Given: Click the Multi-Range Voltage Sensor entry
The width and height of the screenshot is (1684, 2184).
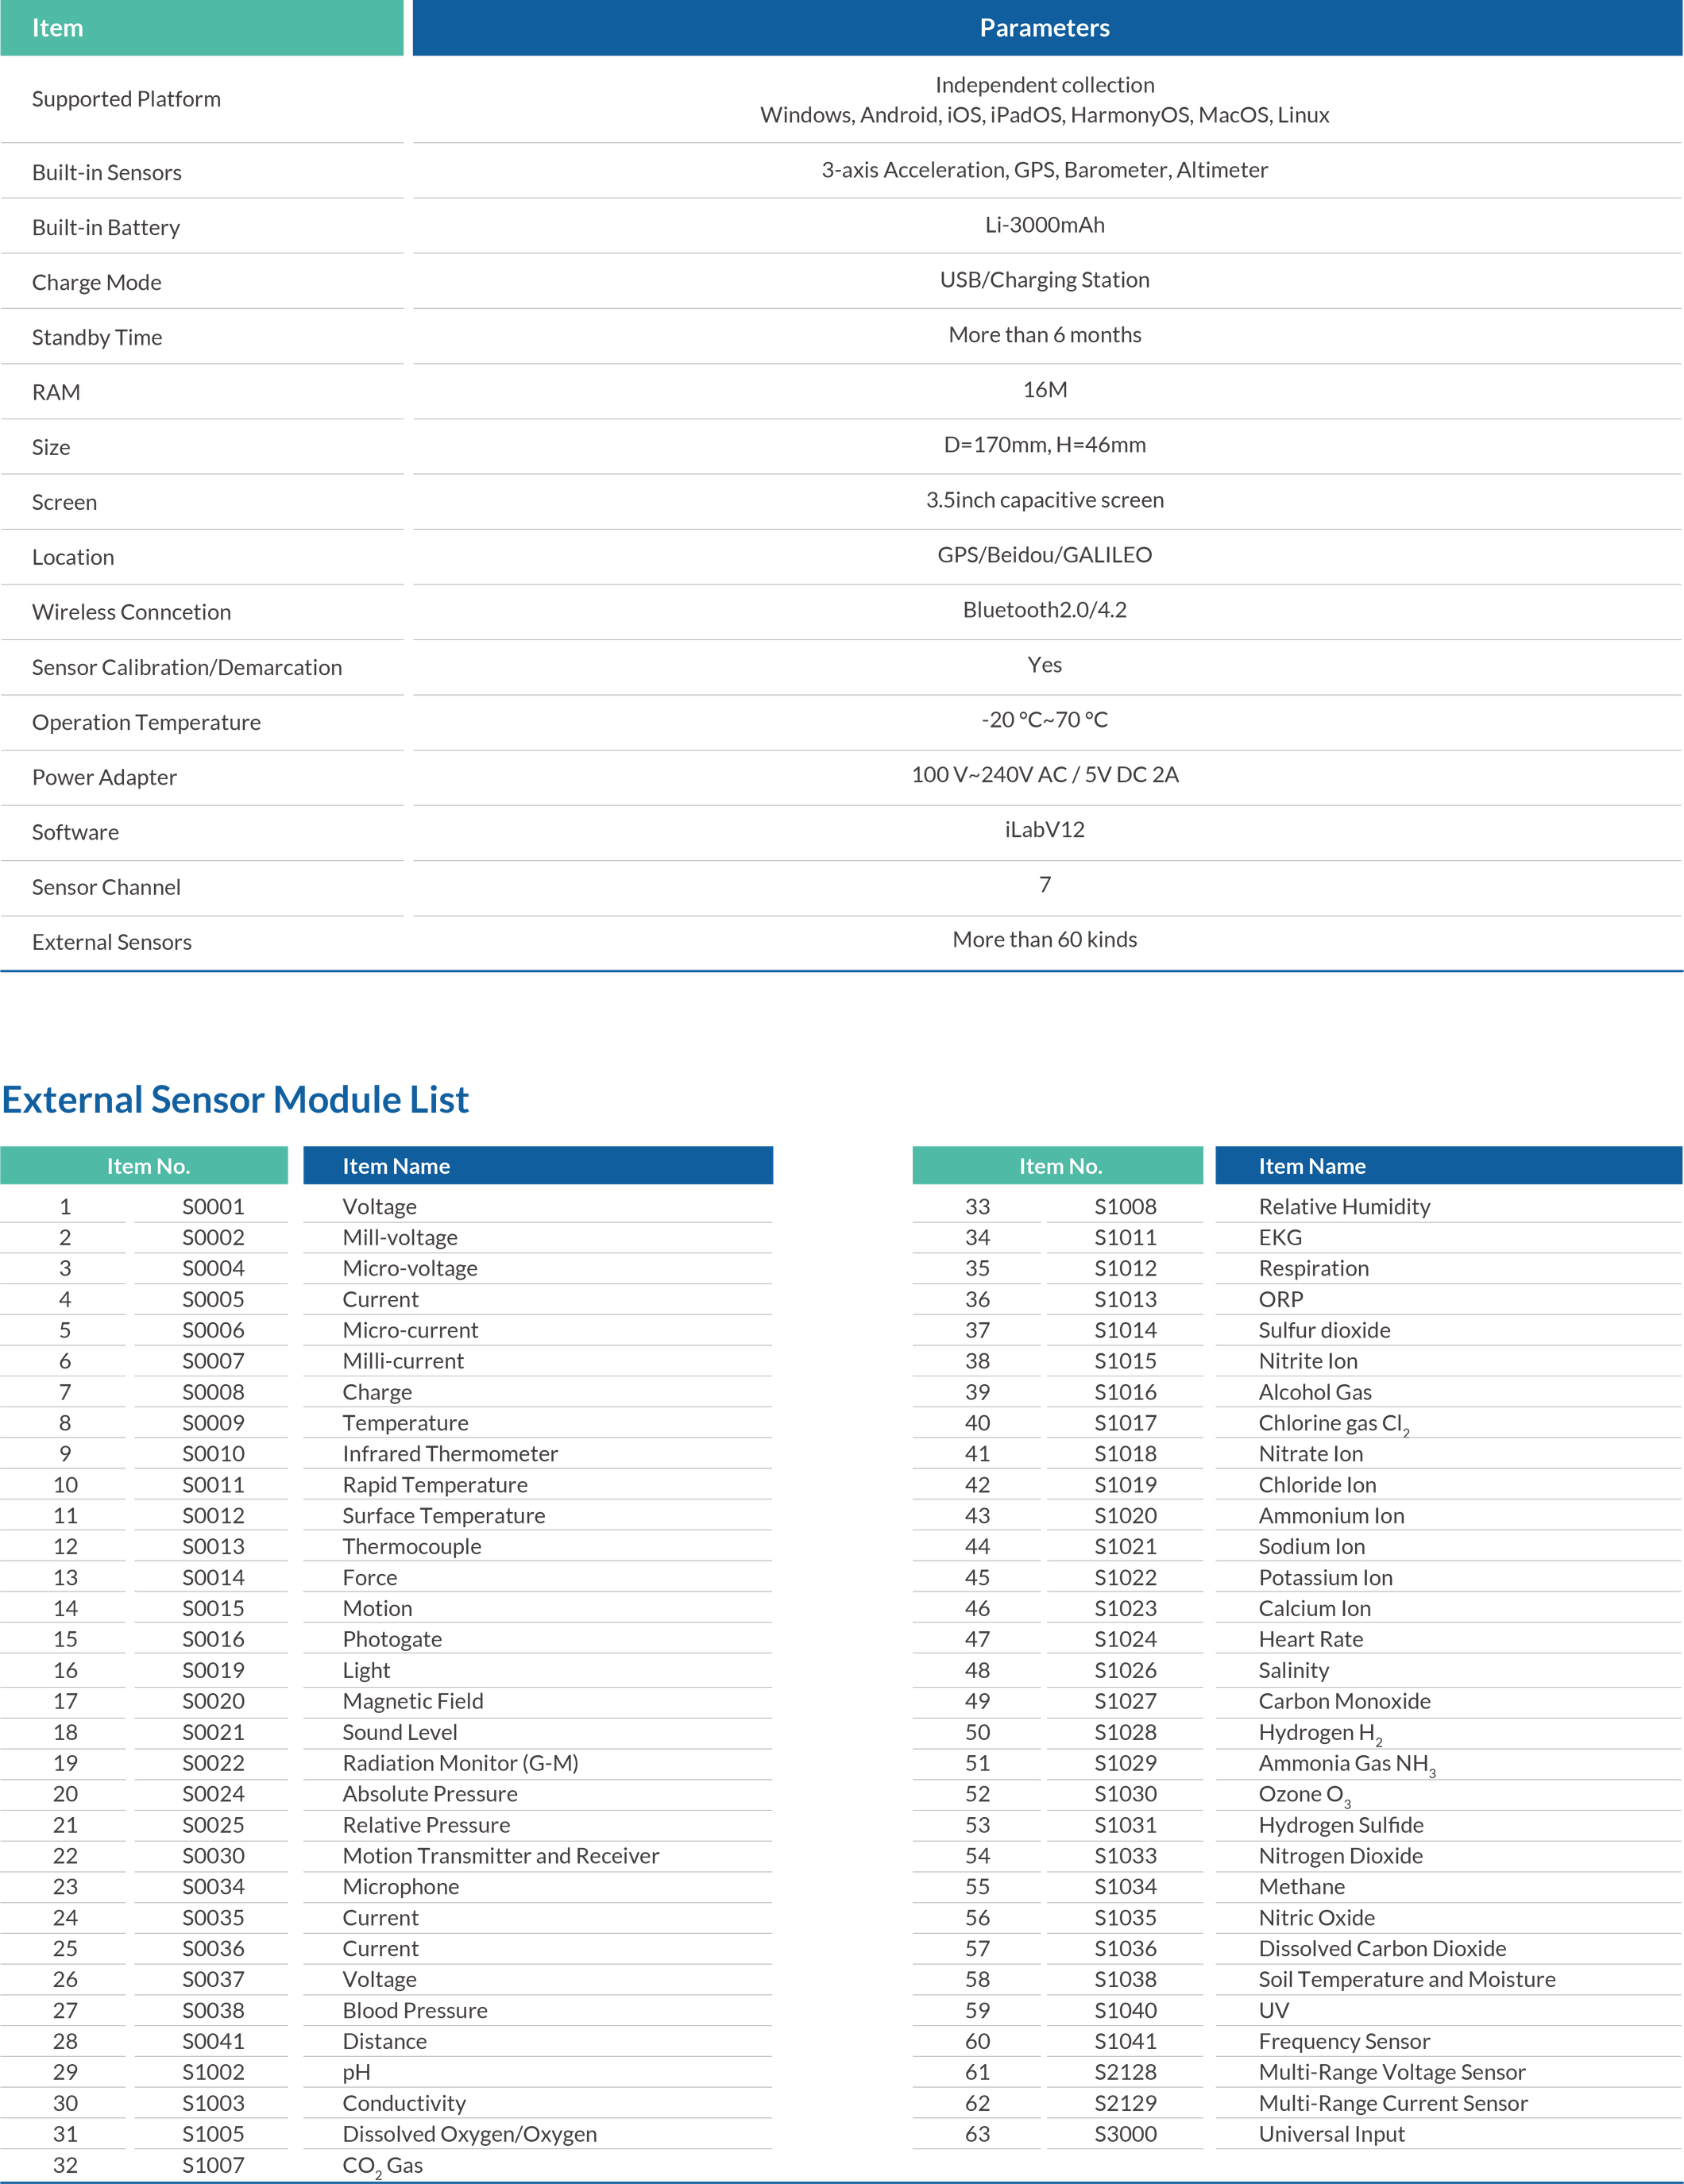Looking at the screenshot, I should (x=1391, y=2071).
